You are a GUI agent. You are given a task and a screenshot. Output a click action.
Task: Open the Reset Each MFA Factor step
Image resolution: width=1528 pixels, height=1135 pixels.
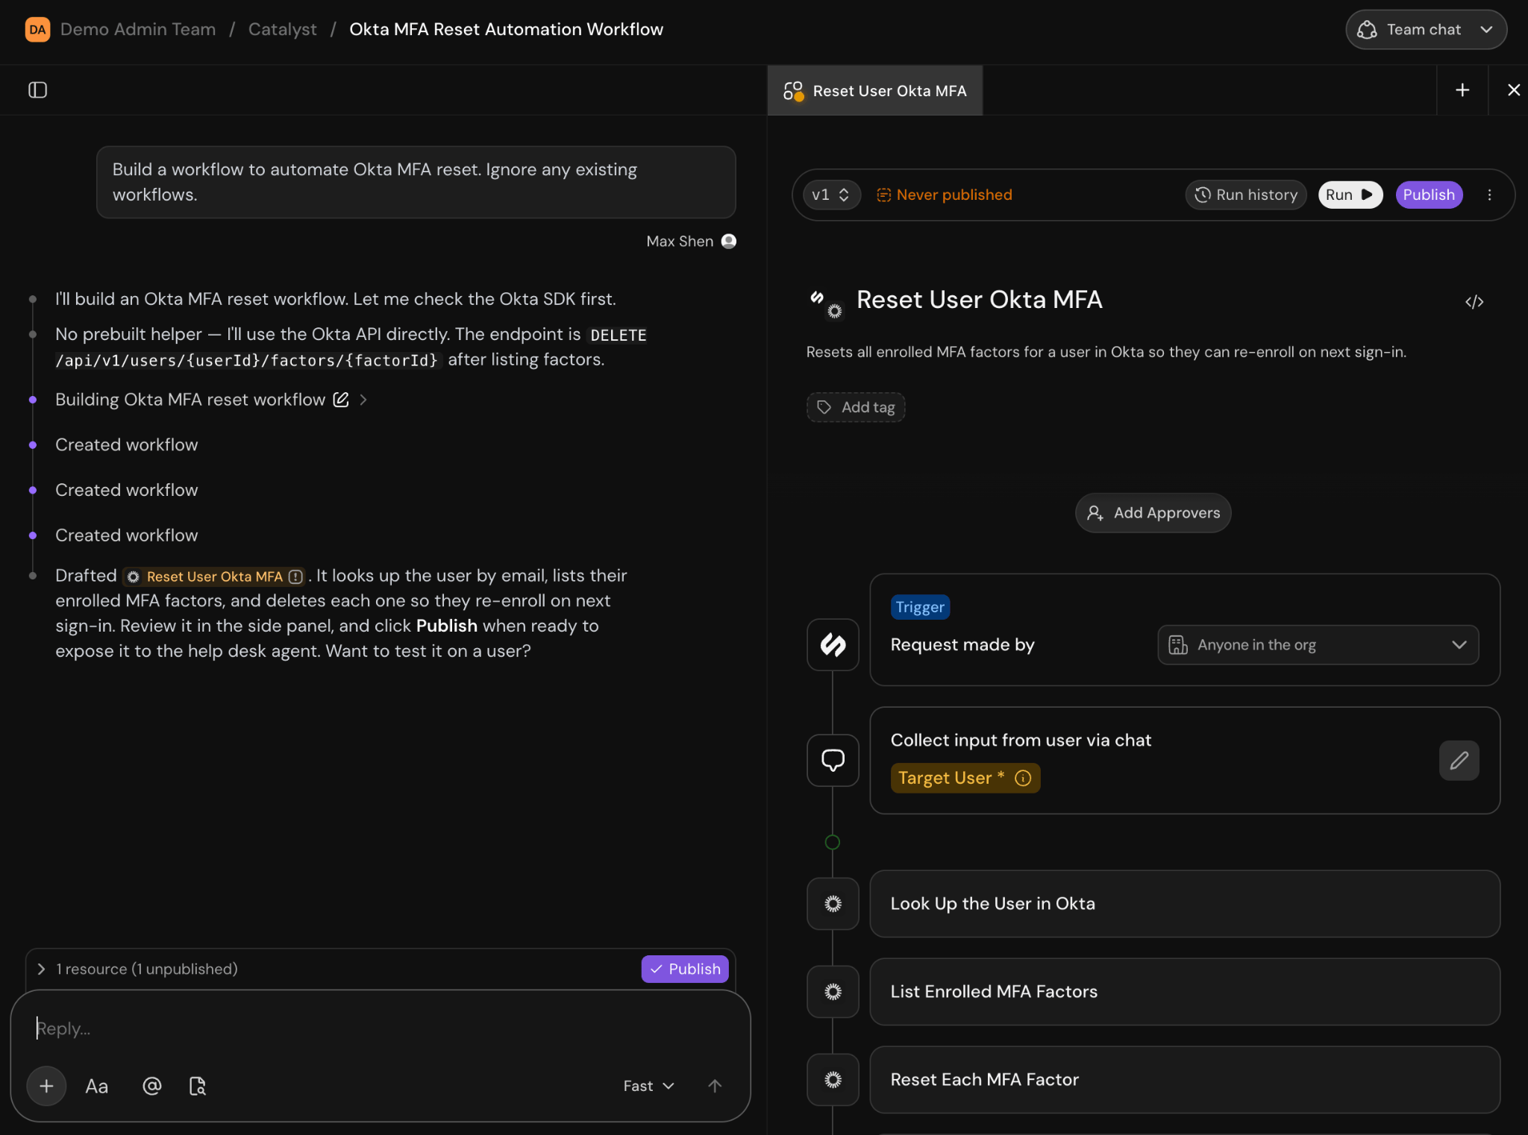1185,1080
